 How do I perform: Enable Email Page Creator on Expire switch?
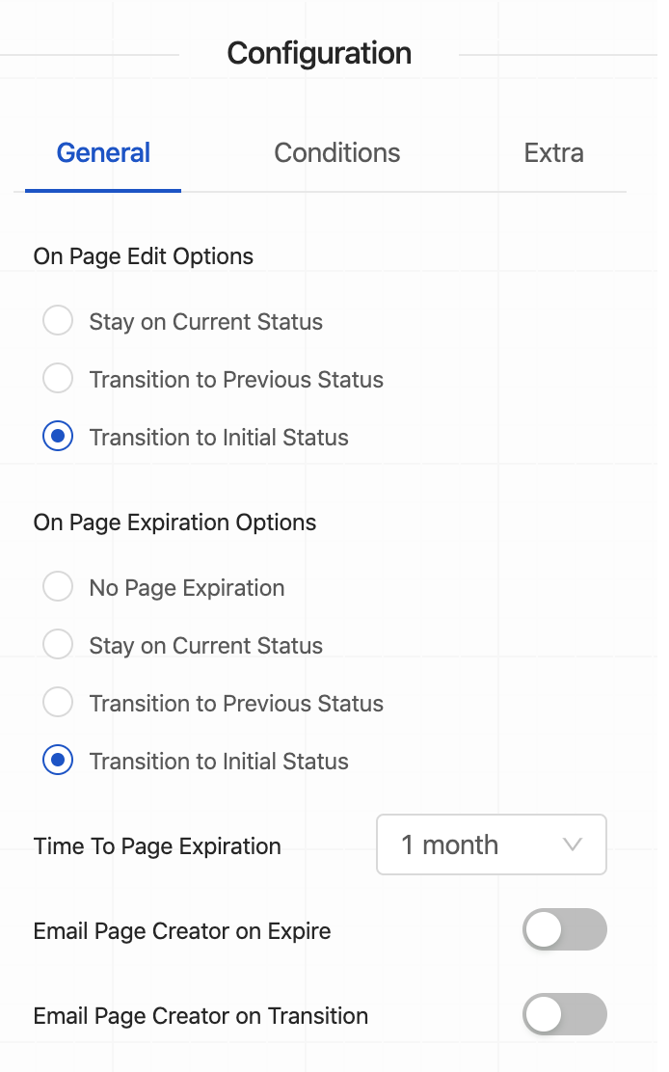[x=564, y=930]
